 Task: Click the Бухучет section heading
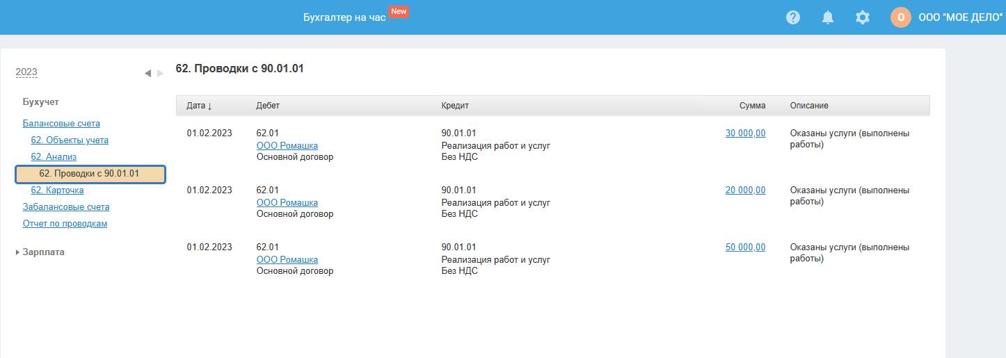pos(40,102)
